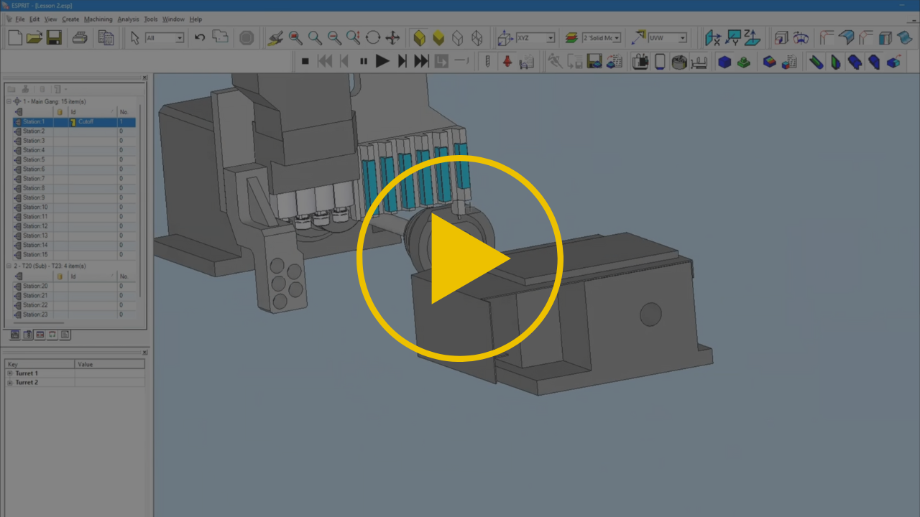Click the Id column header in Main Gang
The width and height of the screenshot is (920, 517).
point(93,112)
